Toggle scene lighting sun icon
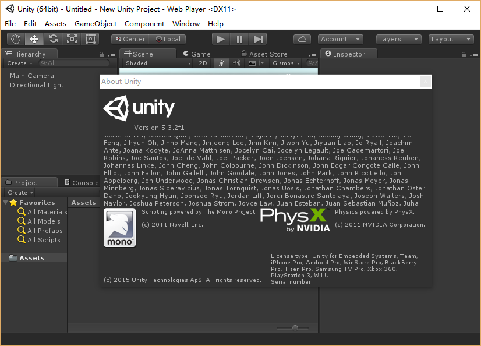This screenshot has width=481, height=346. [221, 63]
